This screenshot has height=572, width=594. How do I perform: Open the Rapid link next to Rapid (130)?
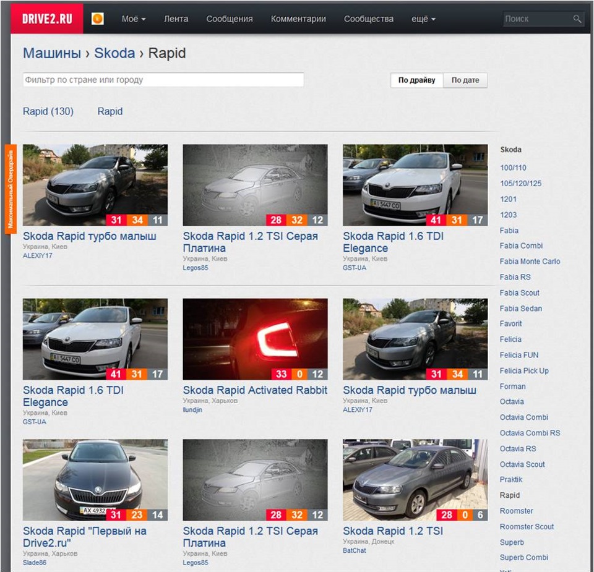pos(110,111)
